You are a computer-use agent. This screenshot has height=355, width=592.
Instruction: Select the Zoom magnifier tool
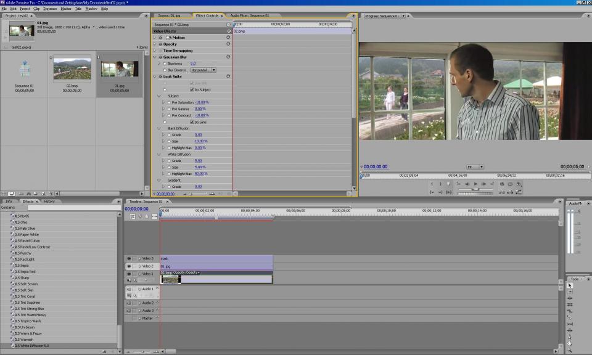pyautogui.click(x=570, y=350)
